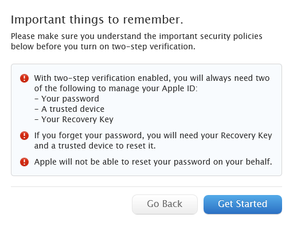
Task: Click the words 'Recovery Key' in the second warning
Action: pos(247,136)
